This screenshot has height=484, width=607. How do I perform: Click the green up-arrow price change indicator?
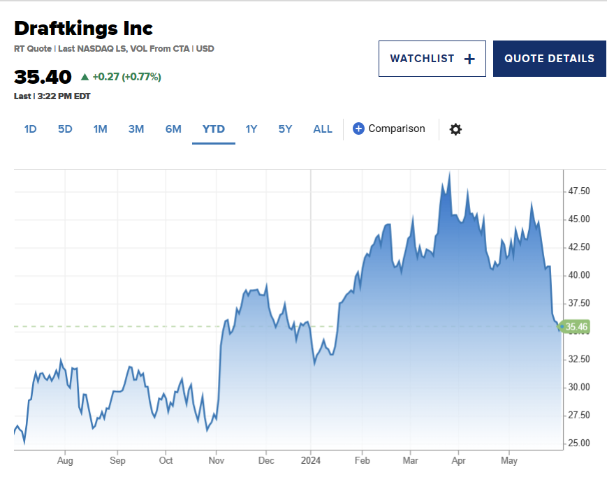85,77
